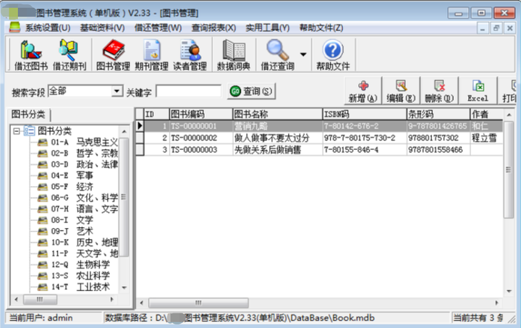Screen dimensions: 521x328
Task: Open the 借还管理(W) menu
Action: pos(158,28)
